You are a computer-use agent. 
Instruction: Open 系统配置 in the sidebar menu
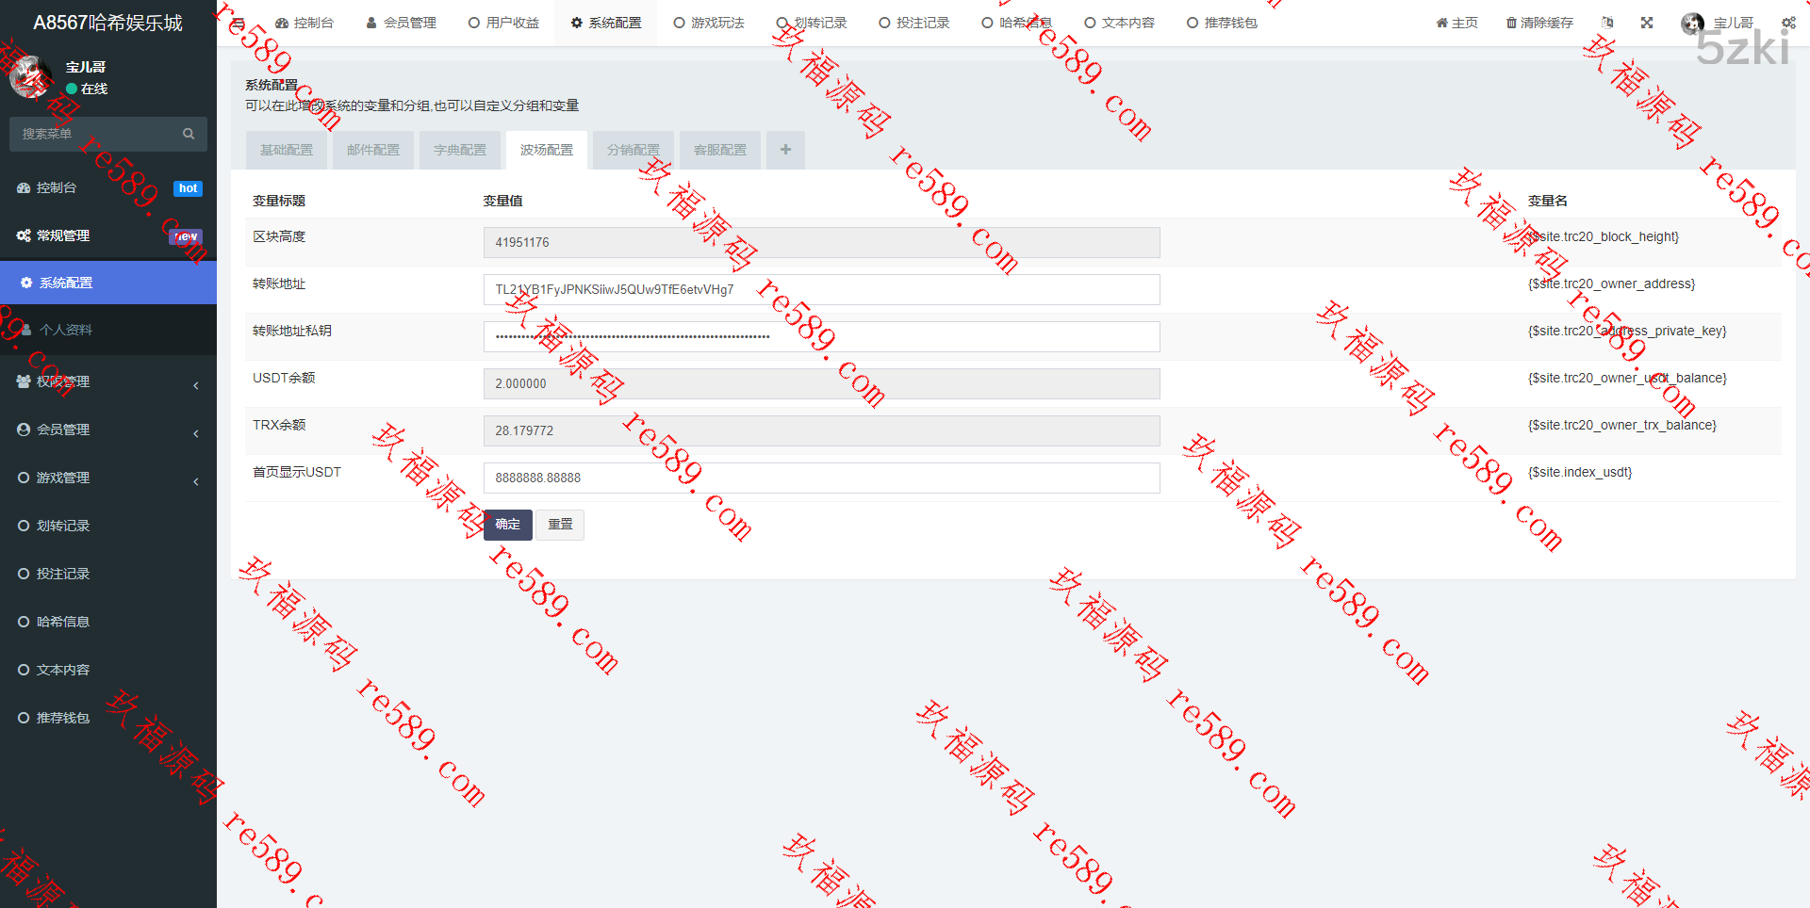click(108, 283)
